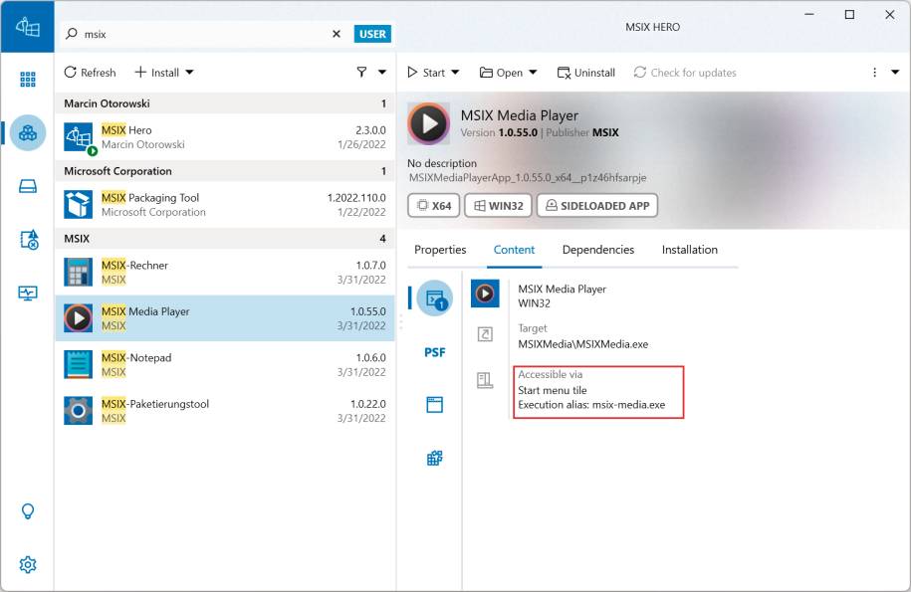Image resolution: width=911 pixels, height=592 pixels.
Task: Expand the arrow beside more options
Action: tap(895, 73)
